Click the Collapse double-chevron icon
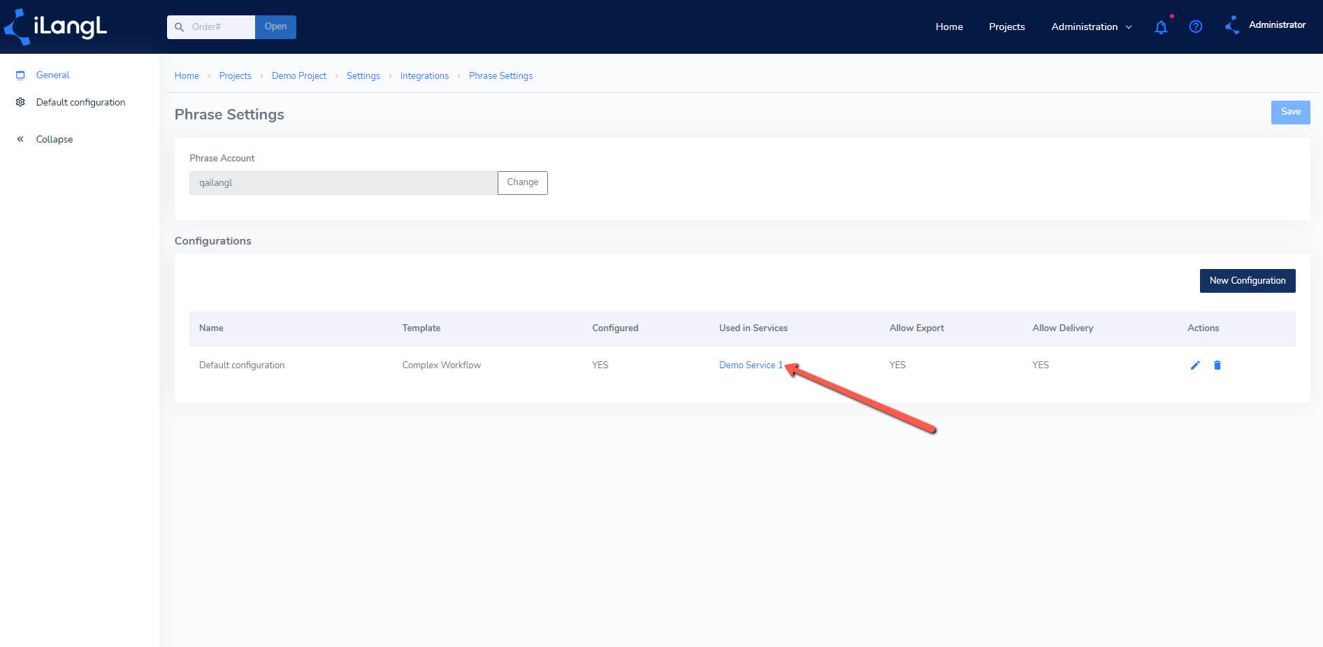Screen dimensions: 1323x647 coord(20,139)
